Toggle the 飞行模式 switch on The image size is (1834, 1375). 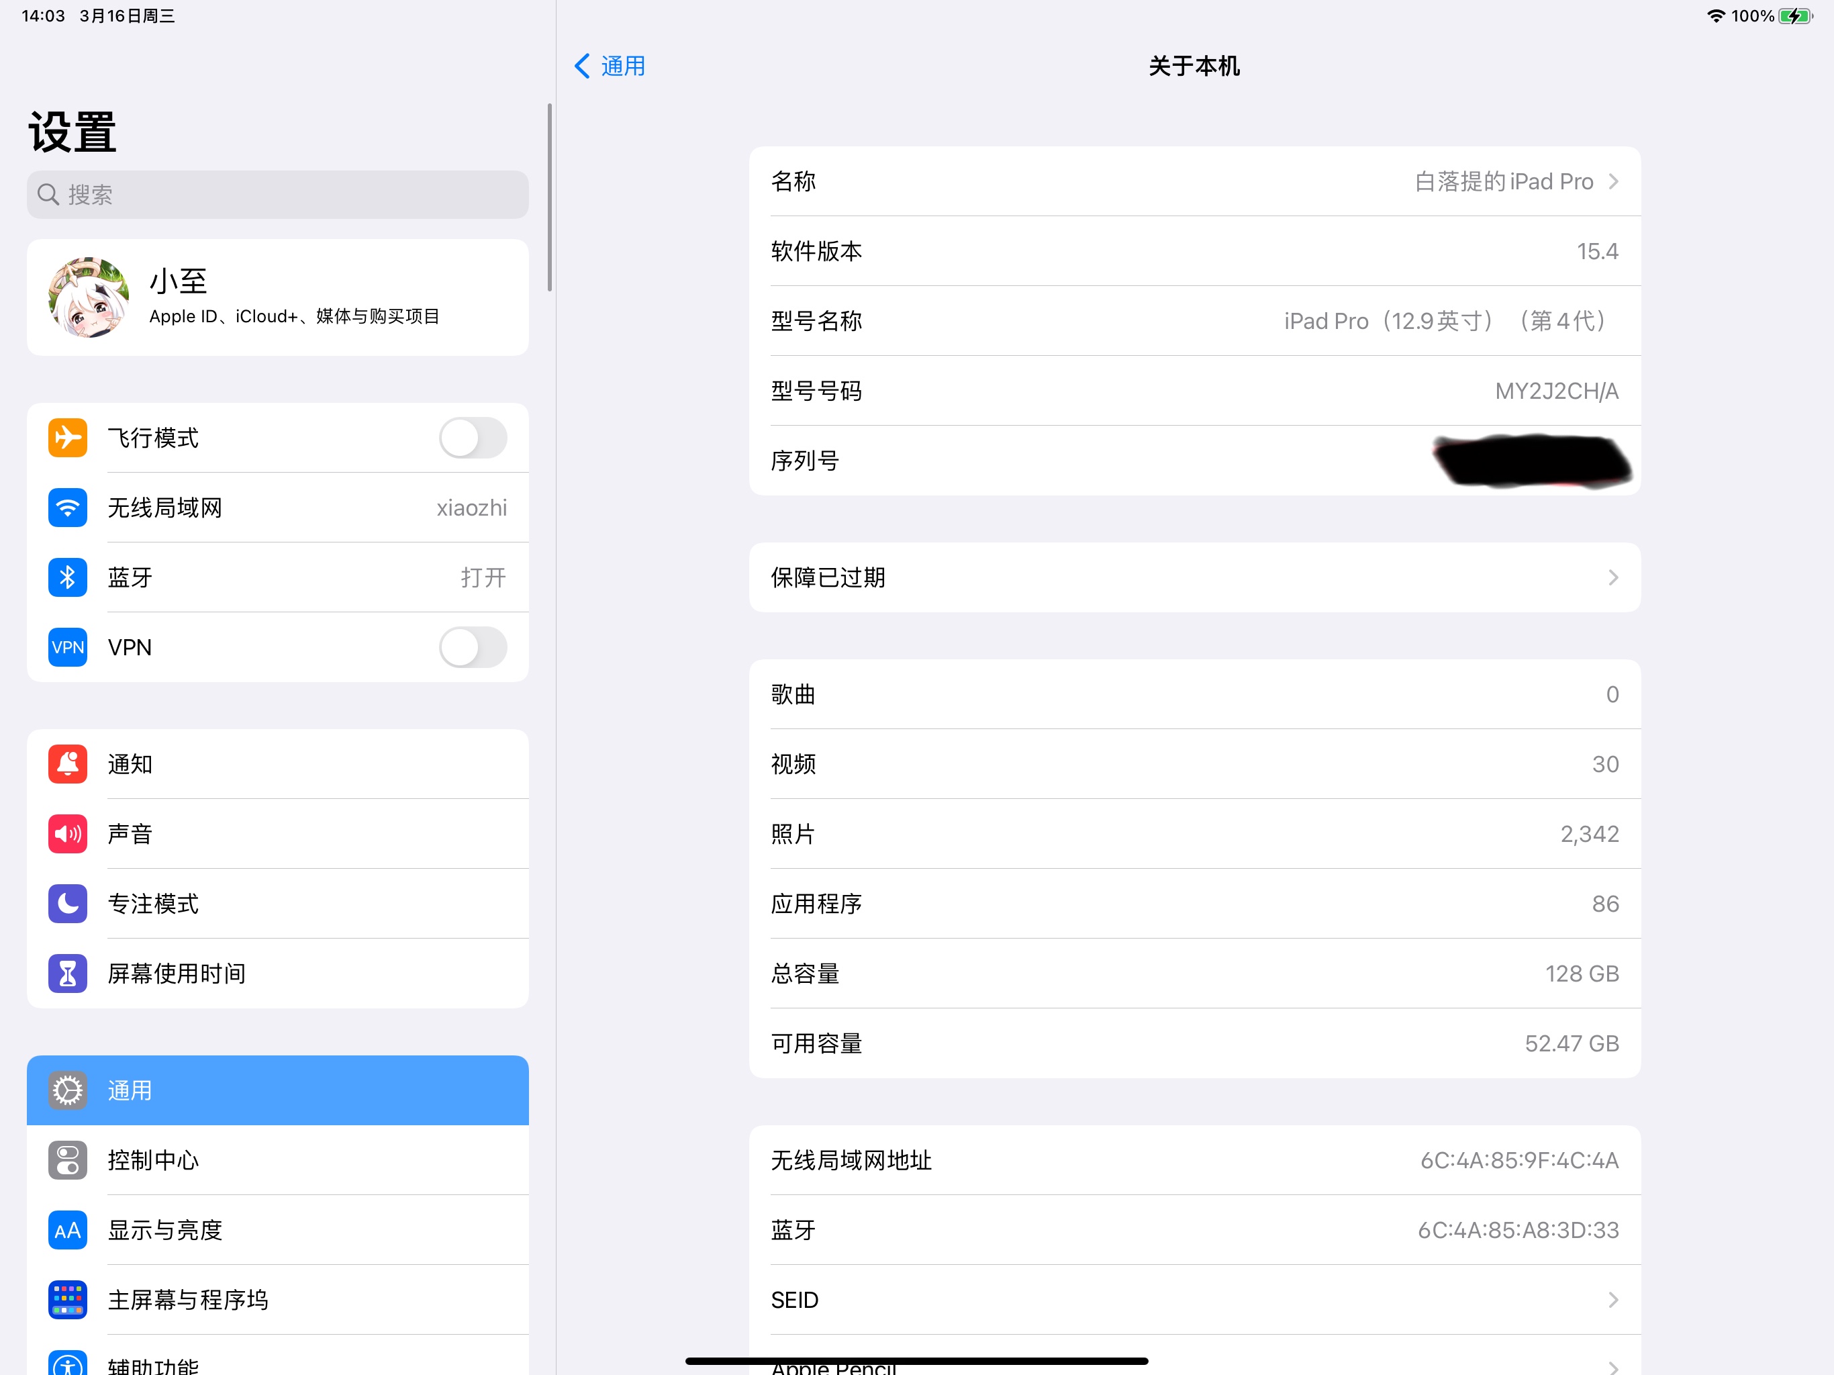(x=473, y=438)
